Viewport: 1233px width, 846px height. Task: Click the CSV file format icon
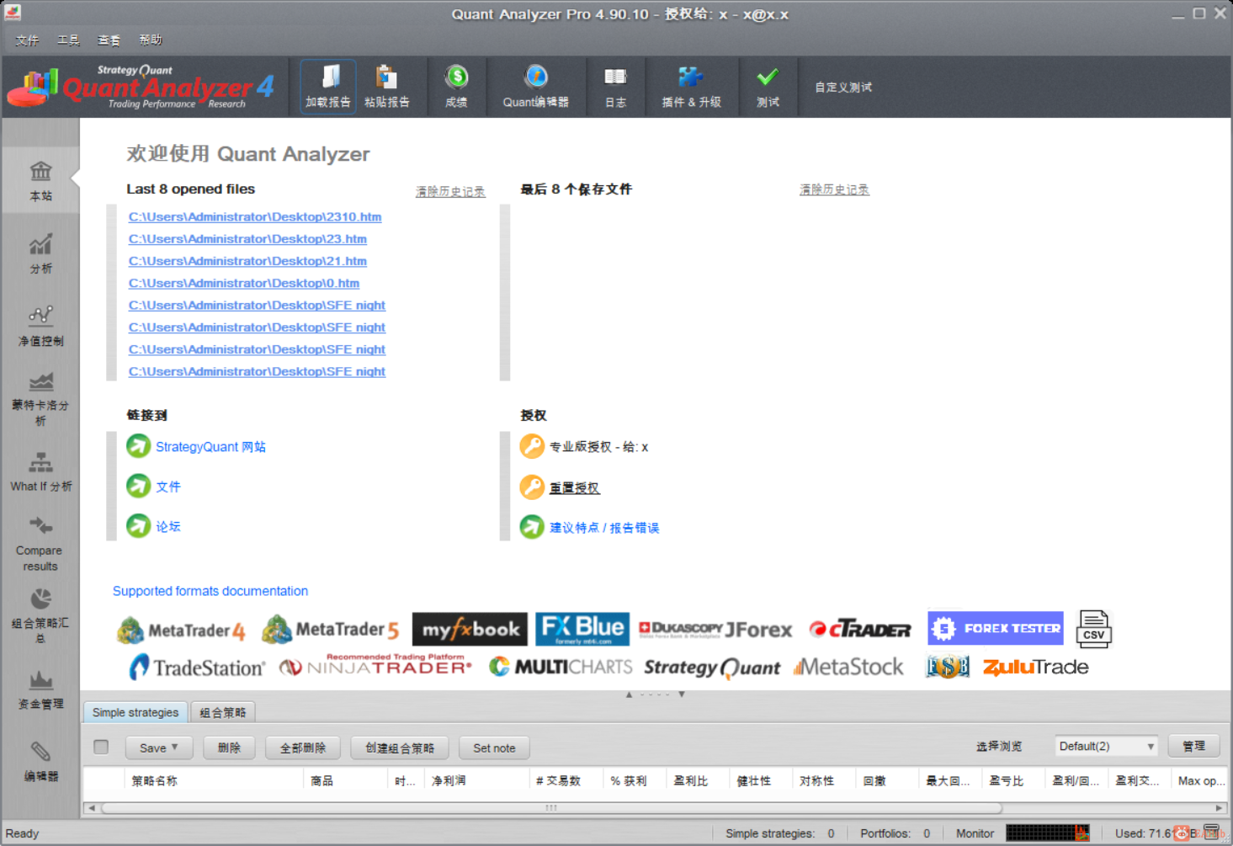coord(1093,629)
